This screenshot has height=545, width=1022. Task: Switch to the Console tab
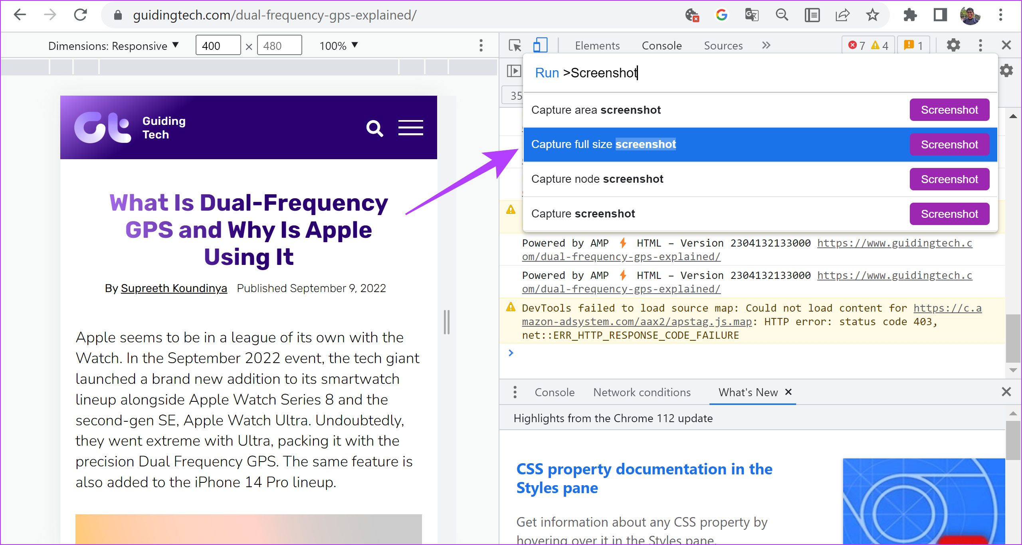(662, 45)
